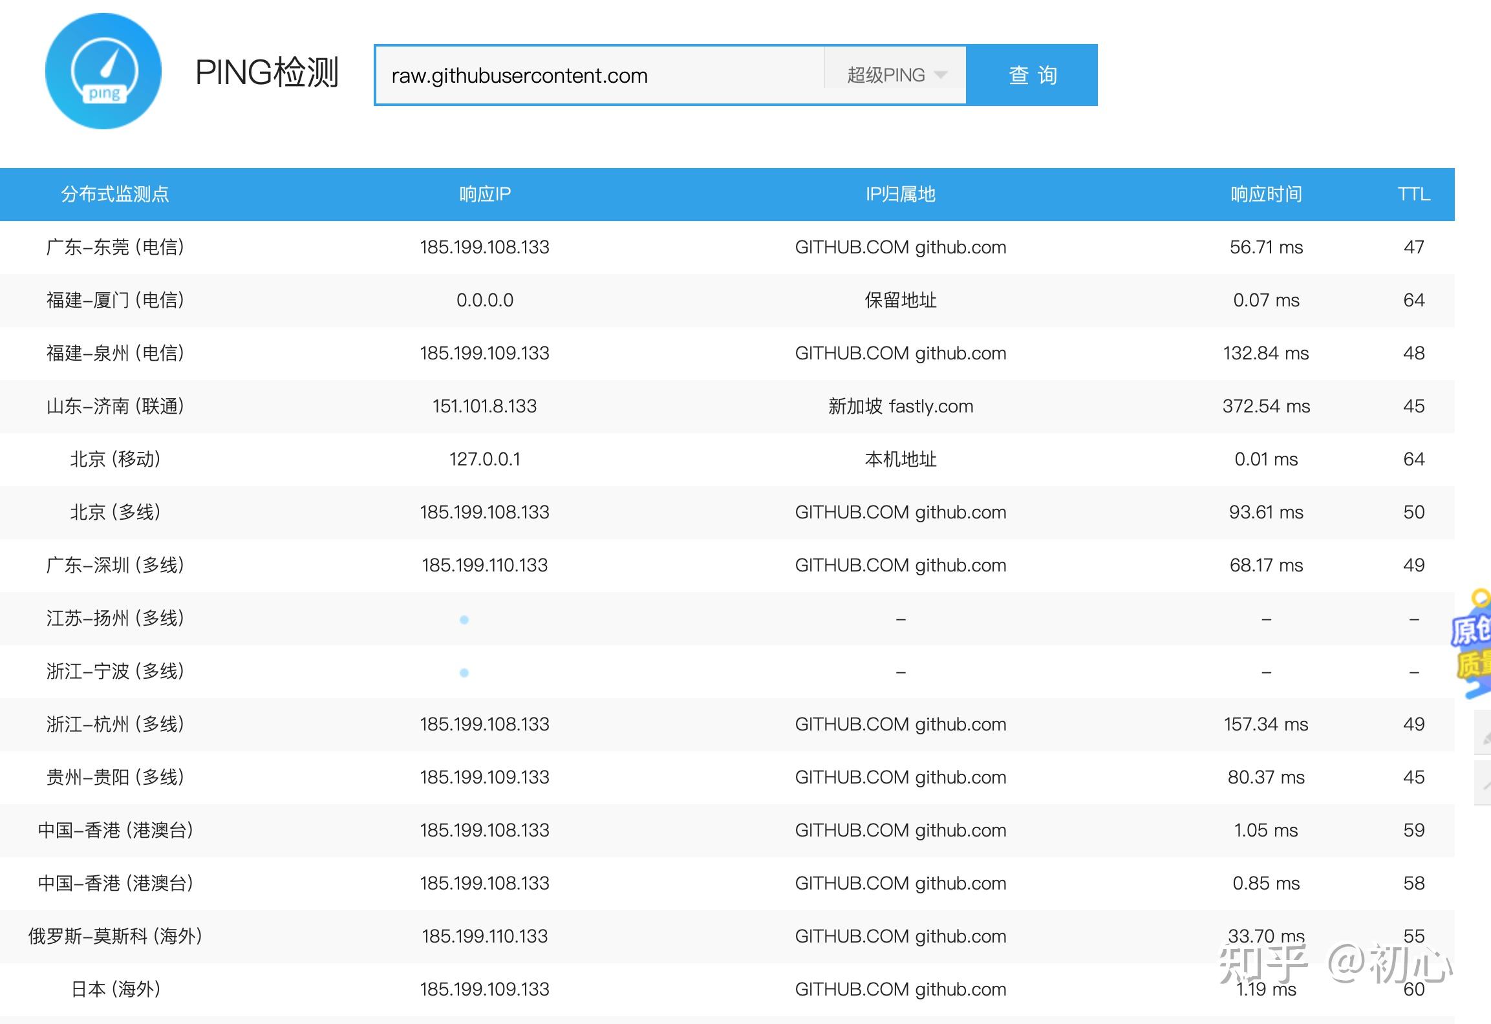
Task: Click the 本机地址 IP location cell
Action: [901, 459]
